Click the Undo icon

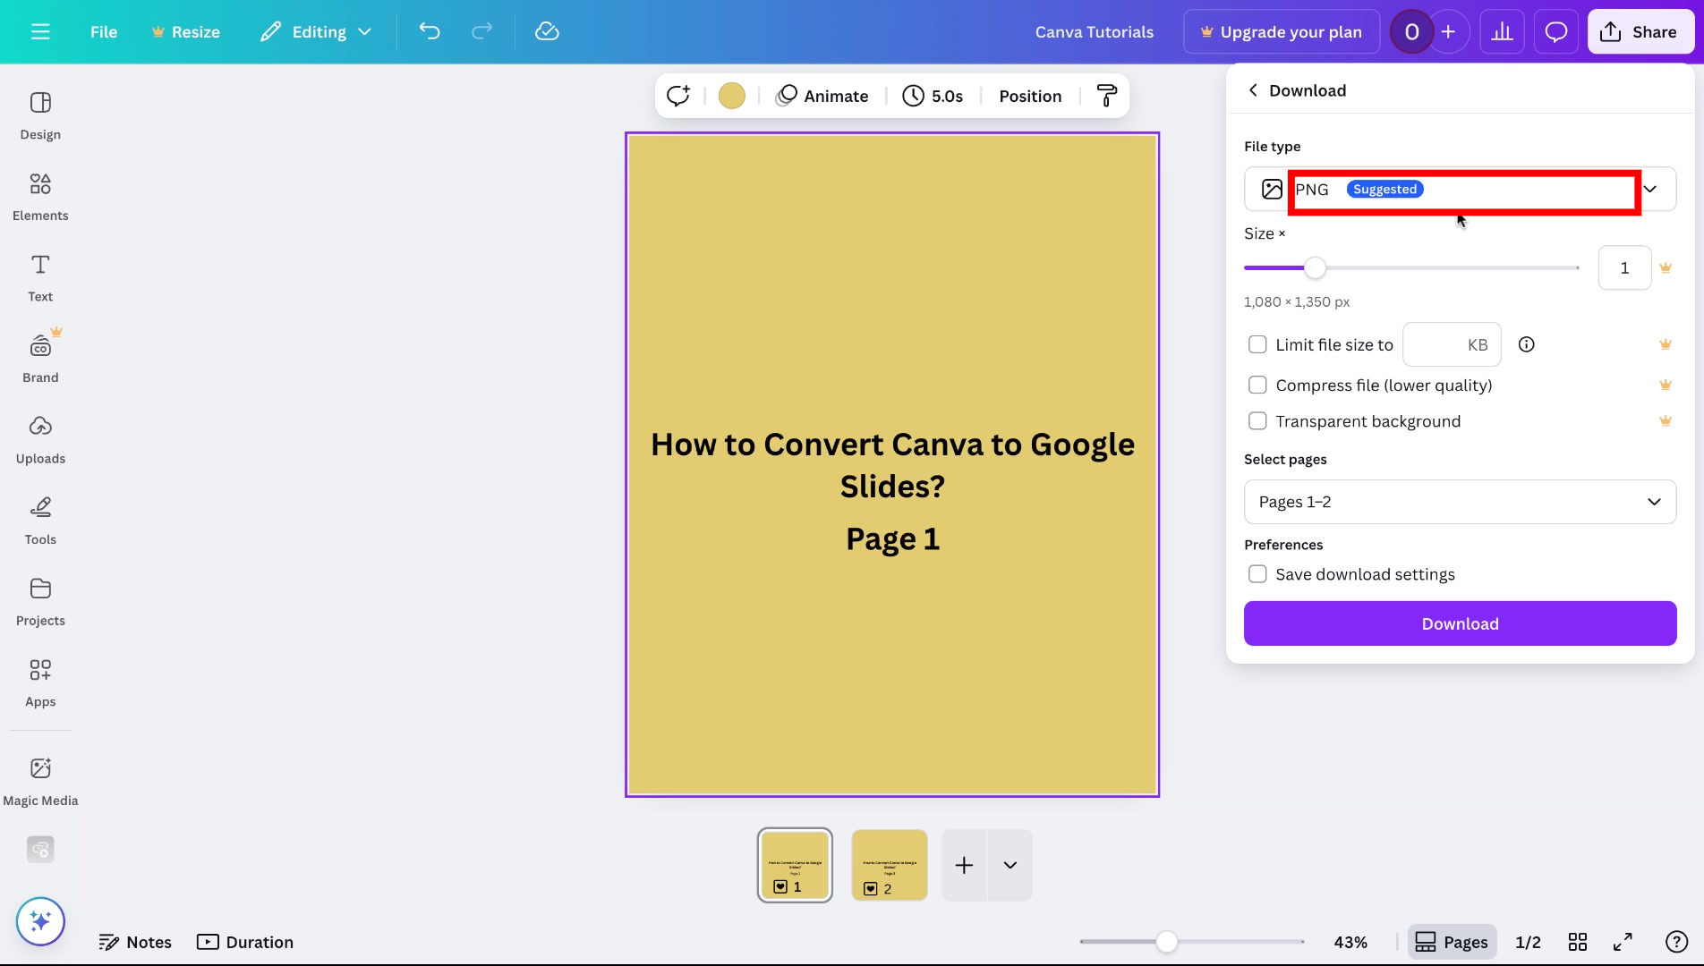[429, 31]
